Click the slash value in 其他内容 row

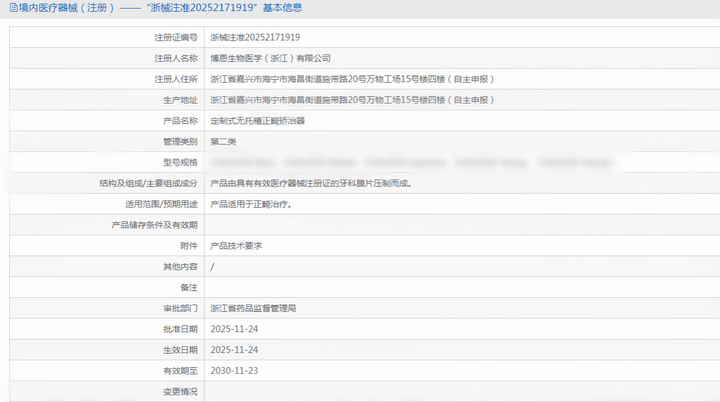(212, 267)
